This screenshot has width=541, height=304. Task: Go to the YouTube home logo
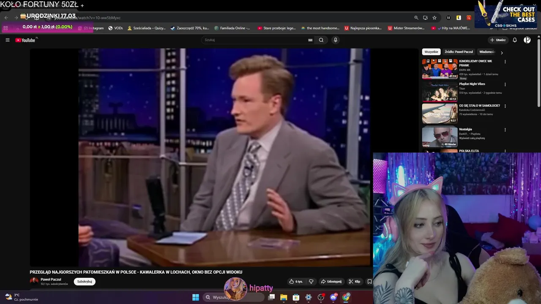point(25,40)
